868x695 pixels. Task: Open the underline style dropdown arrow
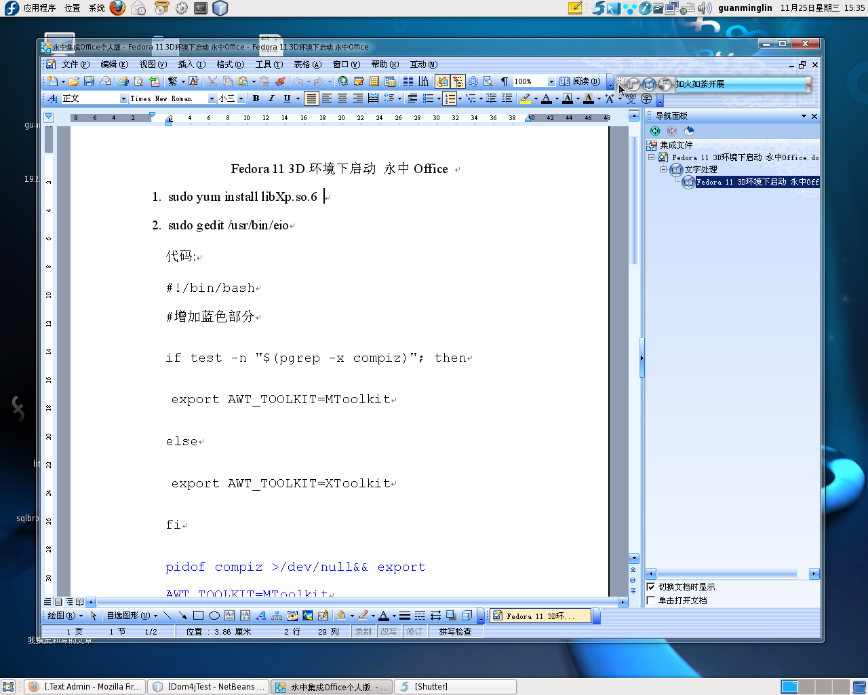coord(298,99)
